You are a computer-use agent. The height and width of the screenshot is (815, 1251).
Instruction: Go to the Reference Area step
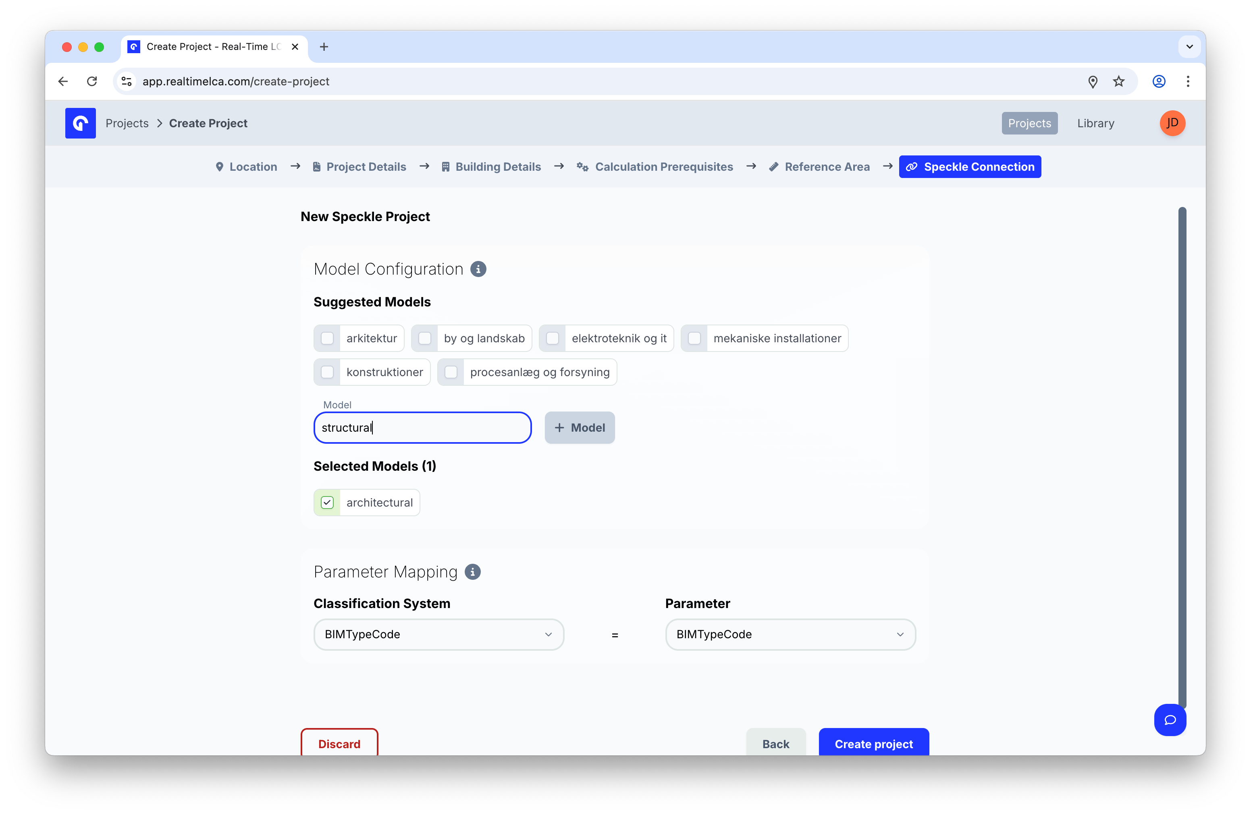[x=819, y=167]
